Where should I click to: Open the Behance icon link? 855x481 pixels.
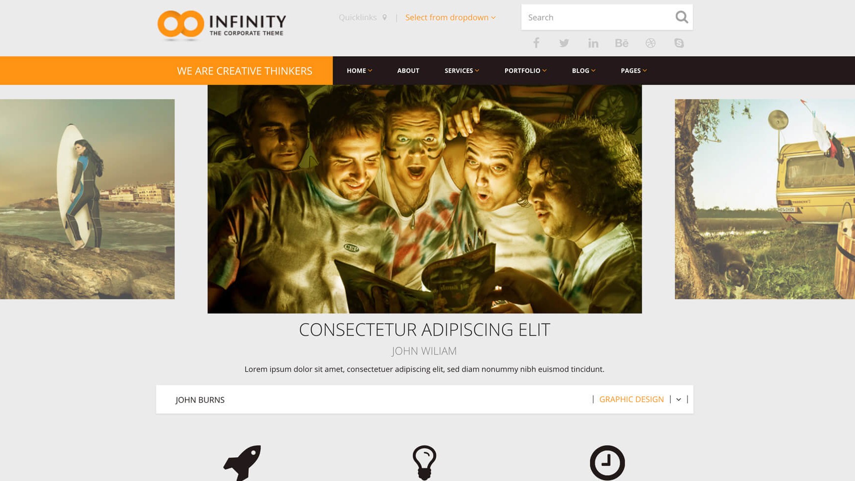click(x=621, y=43)
